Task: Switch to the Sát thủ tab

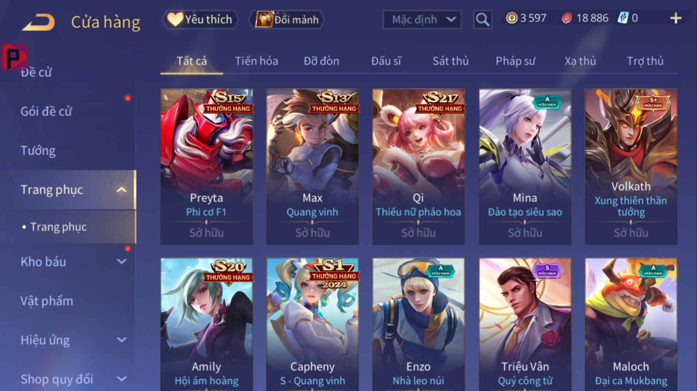Action: [451, 61]
